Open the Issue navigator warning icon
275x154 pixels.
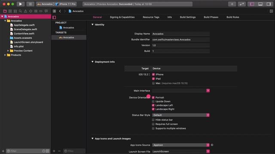(25, 11)
